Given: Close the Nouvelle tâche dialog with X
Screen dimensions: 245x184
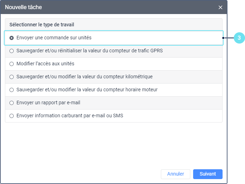Looking at the screenshot, I should (220, 7).
